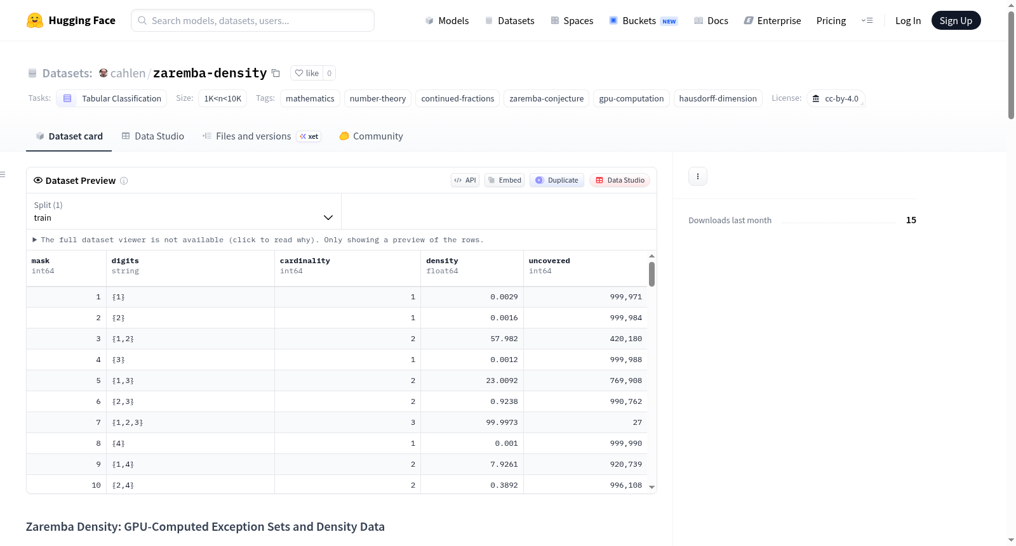Click the uncovered value 999,971

pyautogui.click(x=626, y=297)
